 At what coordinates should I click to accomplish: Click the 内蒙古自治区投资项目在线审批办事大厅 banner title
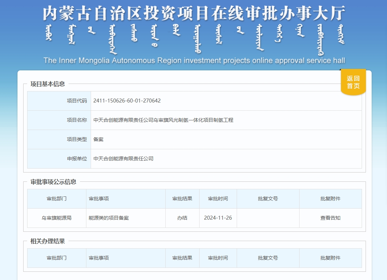pyautogui.click(x=194, y=14)
